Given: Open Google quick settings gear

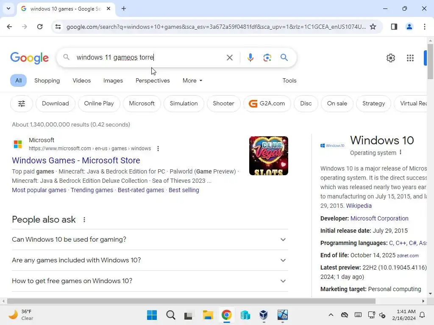Looking at the screenshot, I should (390, 58).
